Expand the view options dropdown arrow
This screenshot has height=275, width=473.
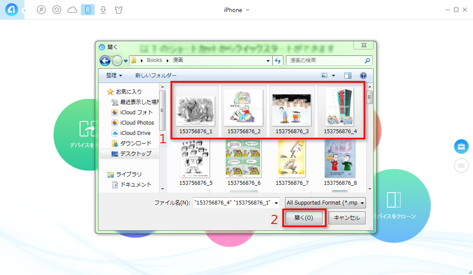(333, 75)
